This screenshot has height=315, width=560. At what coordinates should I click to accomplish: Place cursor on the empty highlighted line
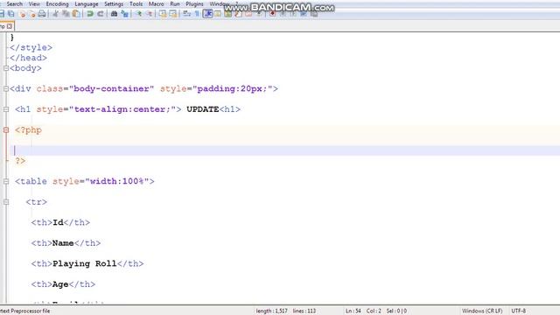click(286, 150)
